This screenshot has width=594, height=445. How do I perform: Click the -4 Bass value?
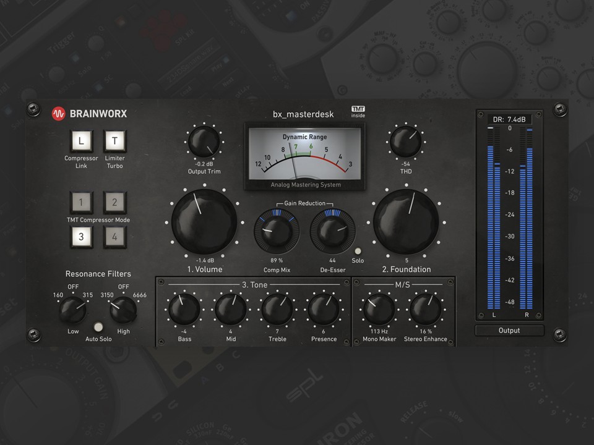(x=184, y=331)
